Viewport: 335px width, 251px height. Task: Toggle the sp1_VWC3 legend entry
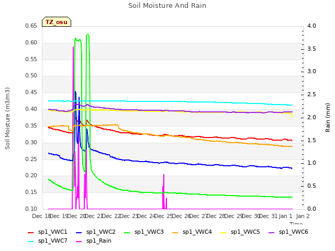pyautogui.click(x=144, y=232)
